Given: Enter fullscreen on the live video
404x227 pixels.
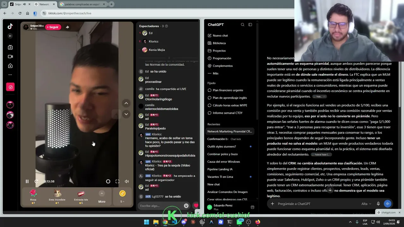Looking at the screenshot, I should click(117, 181).
